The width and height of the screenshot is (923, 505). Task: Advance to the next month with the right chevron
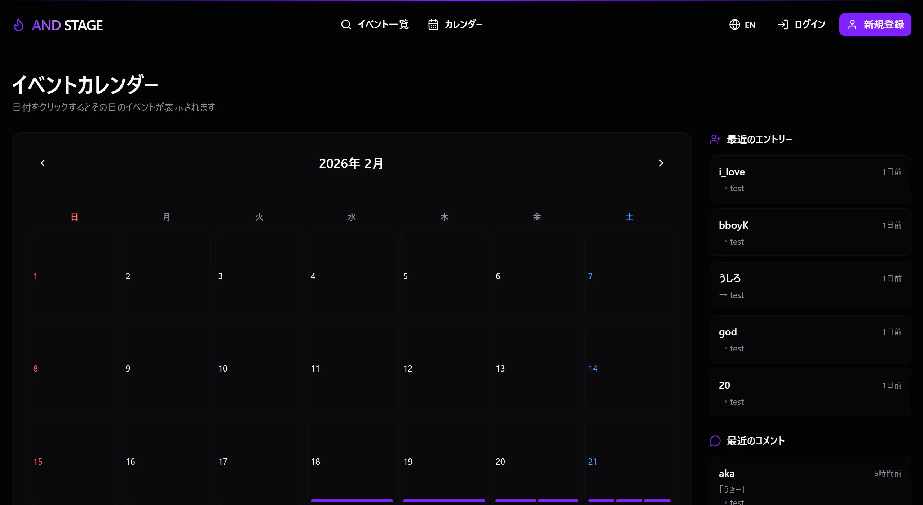click(x=661, y=163)
